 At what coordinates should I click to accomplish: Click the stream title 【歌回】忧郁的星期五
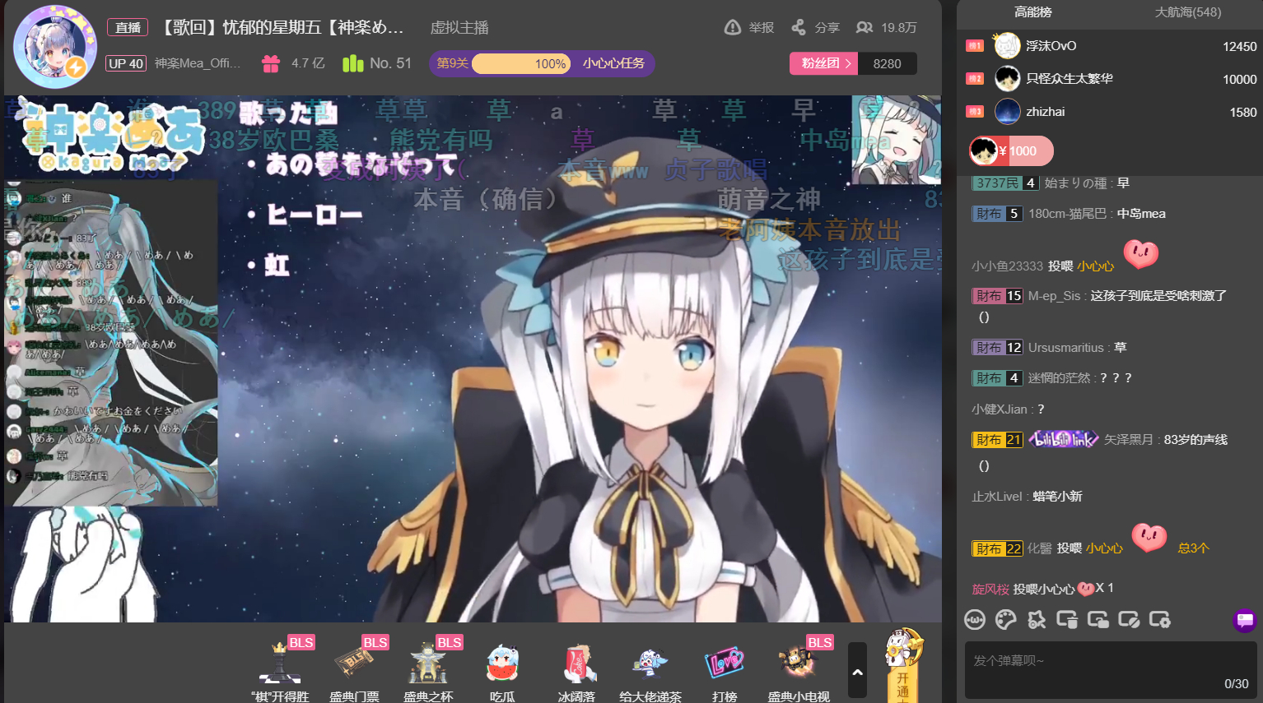click(x=281, y=27)
